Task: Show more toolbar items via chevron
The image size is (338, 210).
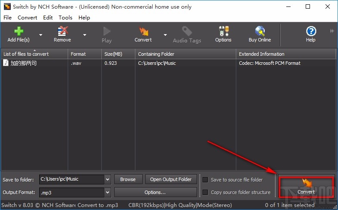Action: [x=332, y=31]
